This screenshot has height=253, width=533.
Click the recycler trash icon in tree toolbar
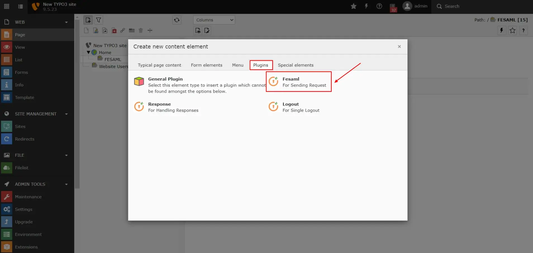(141, 30)
